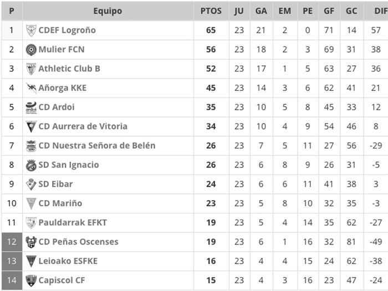Click position 12 relegation marker cell
This screenshot has height=291, width=388.
coord(12,242)
